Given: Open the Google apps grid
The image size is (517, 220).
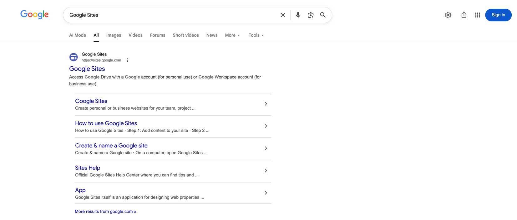Looking at the screenshot, I should (478, 15).
